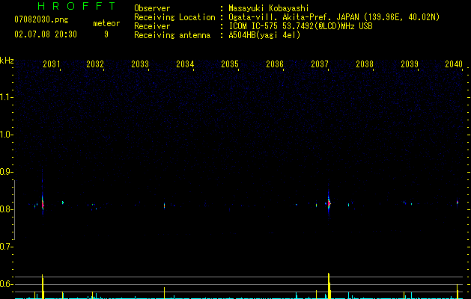Click the location text Ogata-vill. Akita-Pref. JAPAN
Image resolution: width=471 pixels, height=299 pixels.
[x=295, y=17]
